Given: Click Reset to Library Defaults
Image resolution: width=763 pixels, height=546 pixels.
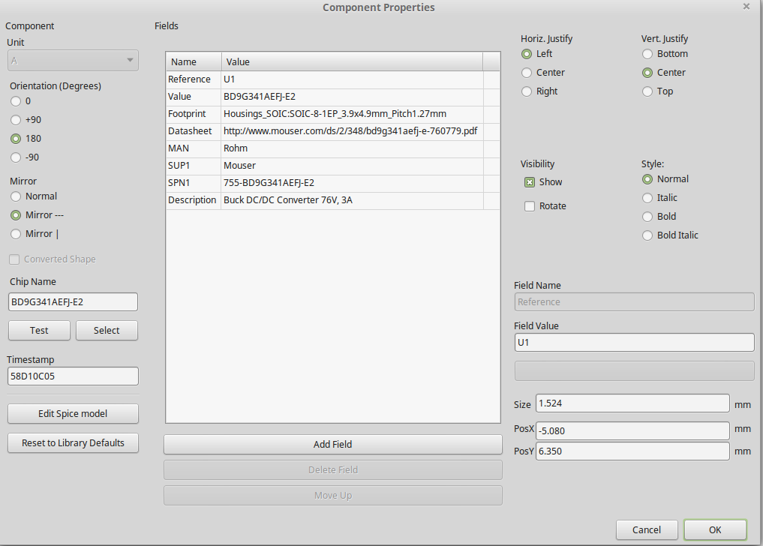Looking at the screenshot, I should click(x=73, y=443).
